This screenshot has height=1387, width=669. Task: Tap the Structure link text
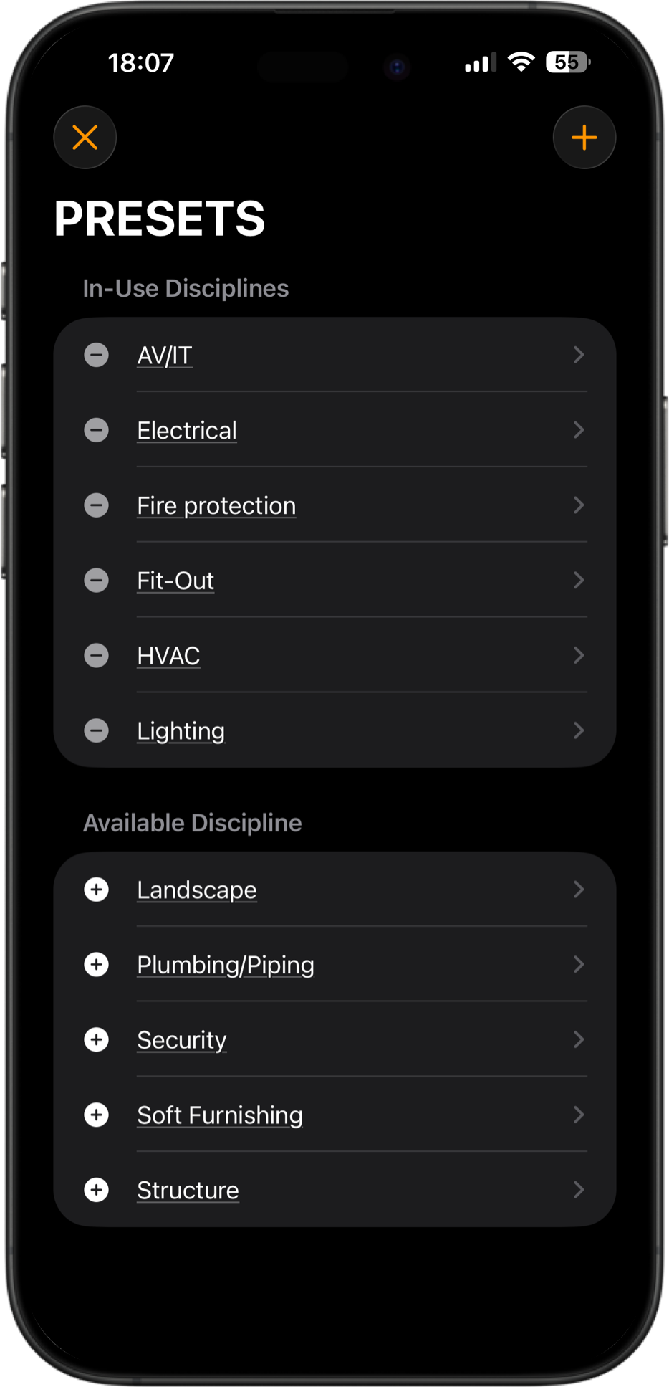pos(188,1190)
